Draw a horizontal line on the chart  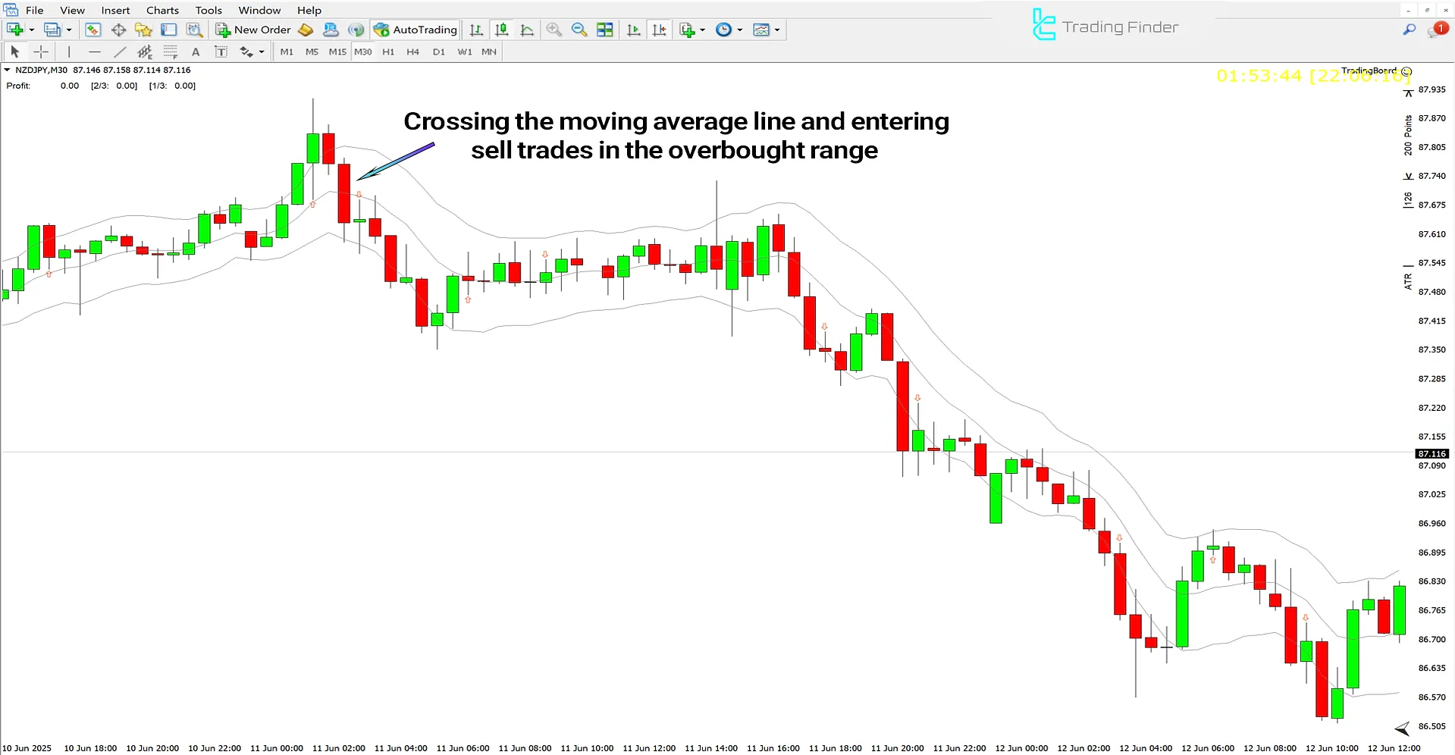(x=95, y=52)
